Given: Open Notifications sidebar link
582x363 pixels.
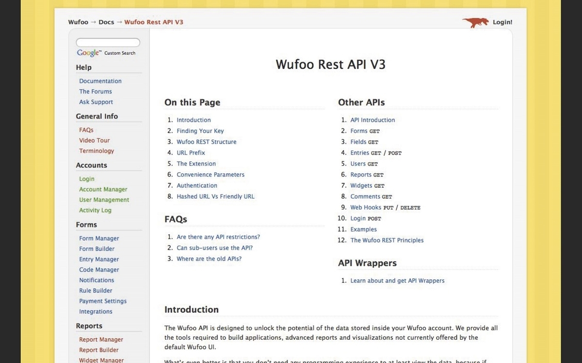Looking at the screenshot, I should click(97, 280).
